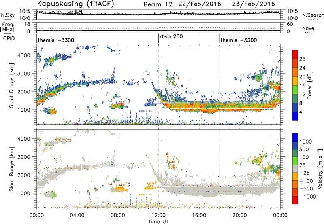
Task: Click the 'Nave' legend label
Action: click(308, 28)
